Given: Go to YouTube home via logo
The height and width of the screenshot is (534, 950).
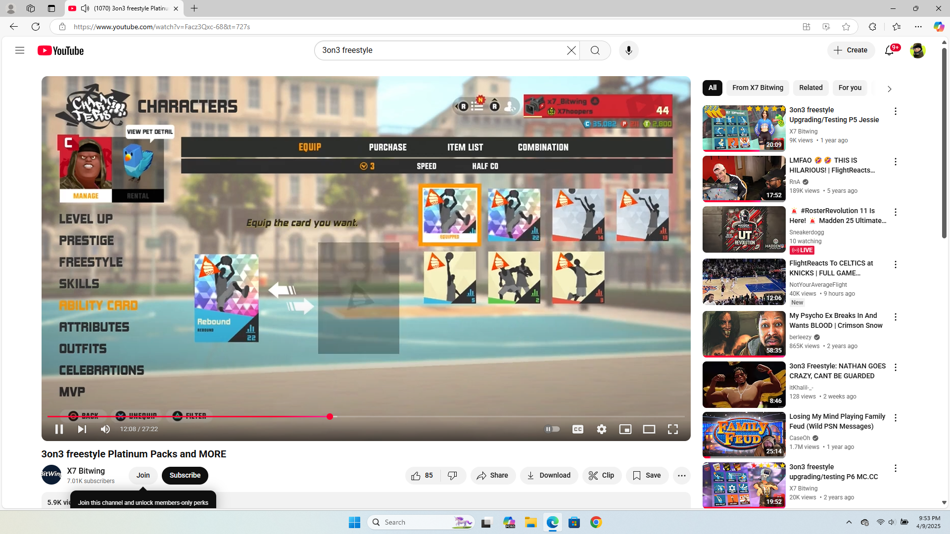Looking at the screenshot, I should [x=61, y=50].
